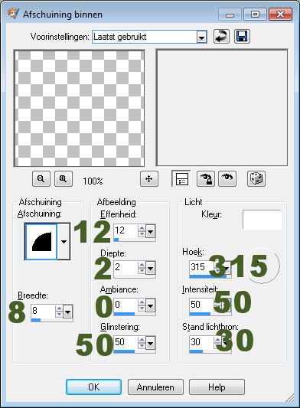Toggle the preview panes layout button
This screenshot has height=408, width=300.
[181, 179]
